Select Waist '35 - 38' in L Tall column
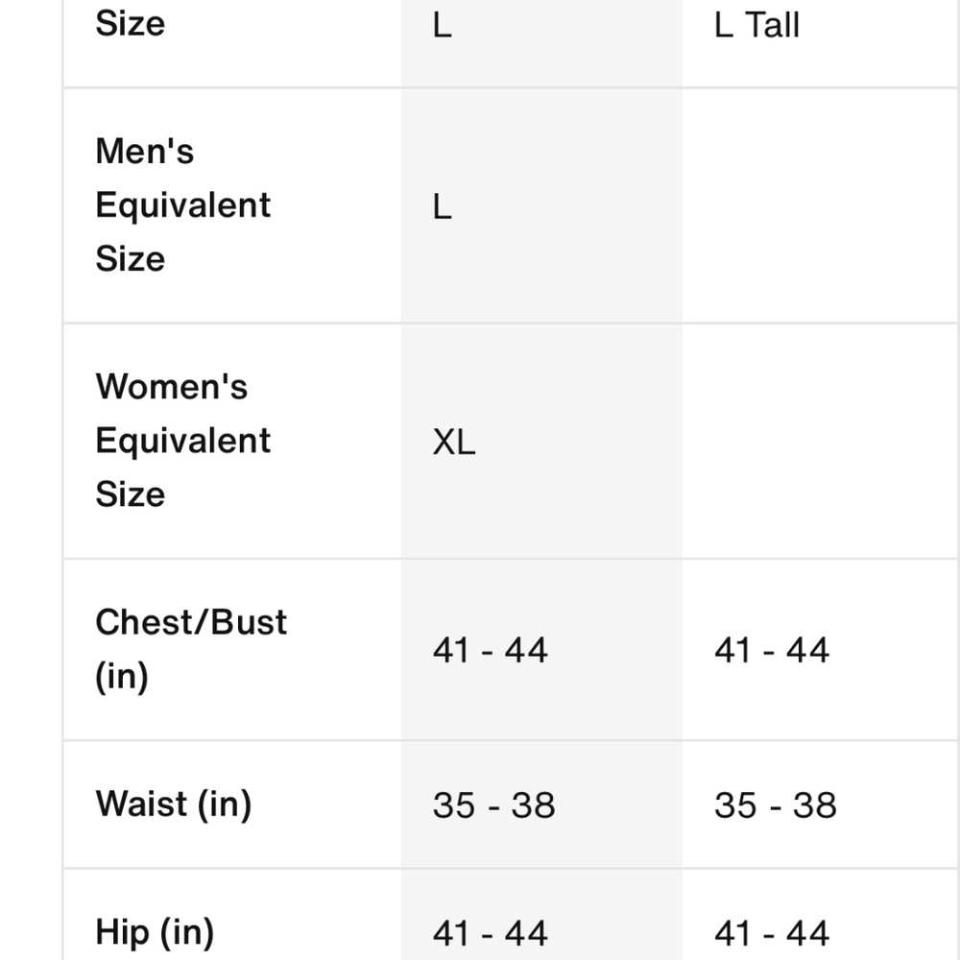The width and height of the screenshot is (960, 960). pos(775,805)
